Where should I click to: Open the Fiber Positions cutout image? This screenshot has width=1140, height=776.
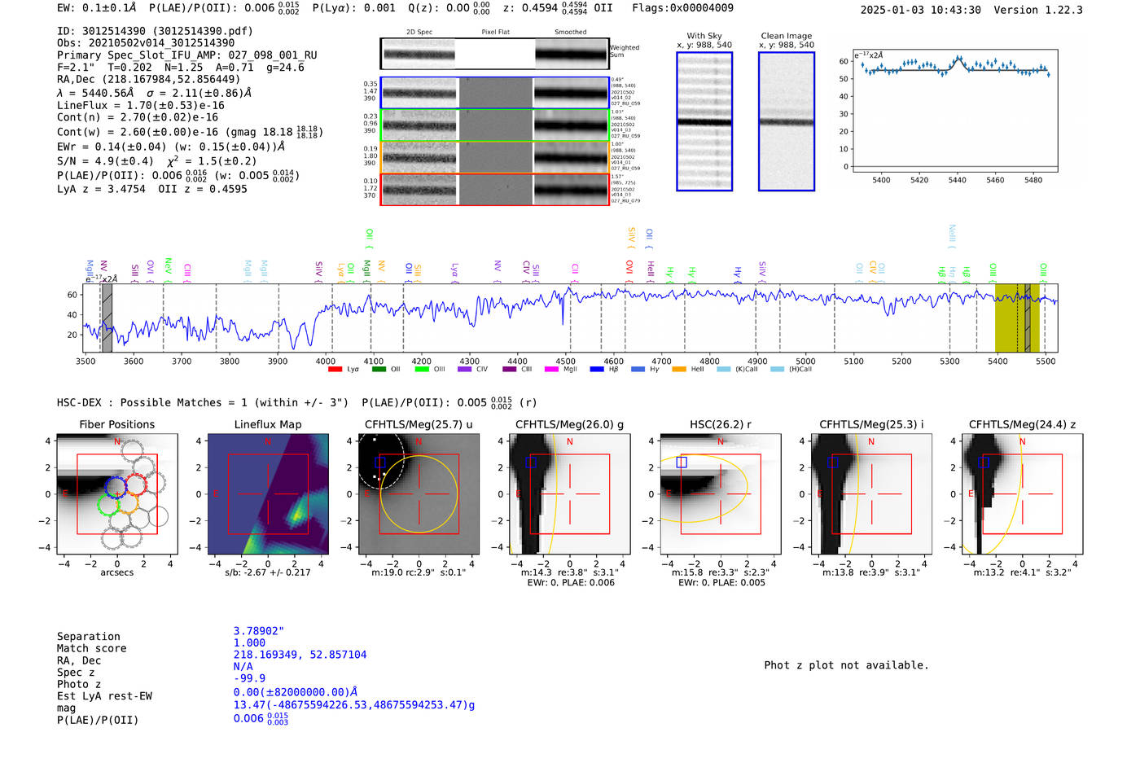tap(116, 493)
